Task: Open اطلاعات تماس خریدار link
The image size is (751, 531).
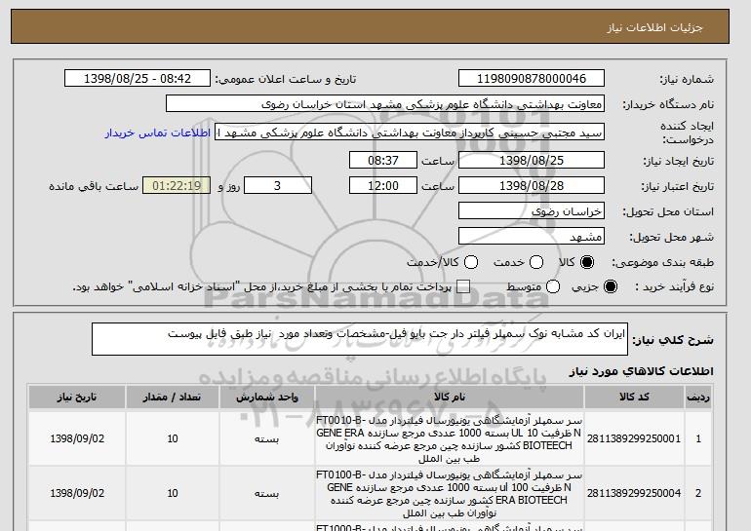Action: [158, 133]
